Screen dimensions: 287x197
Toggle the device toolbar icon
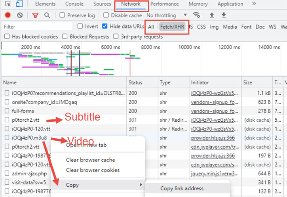point(19,4)
